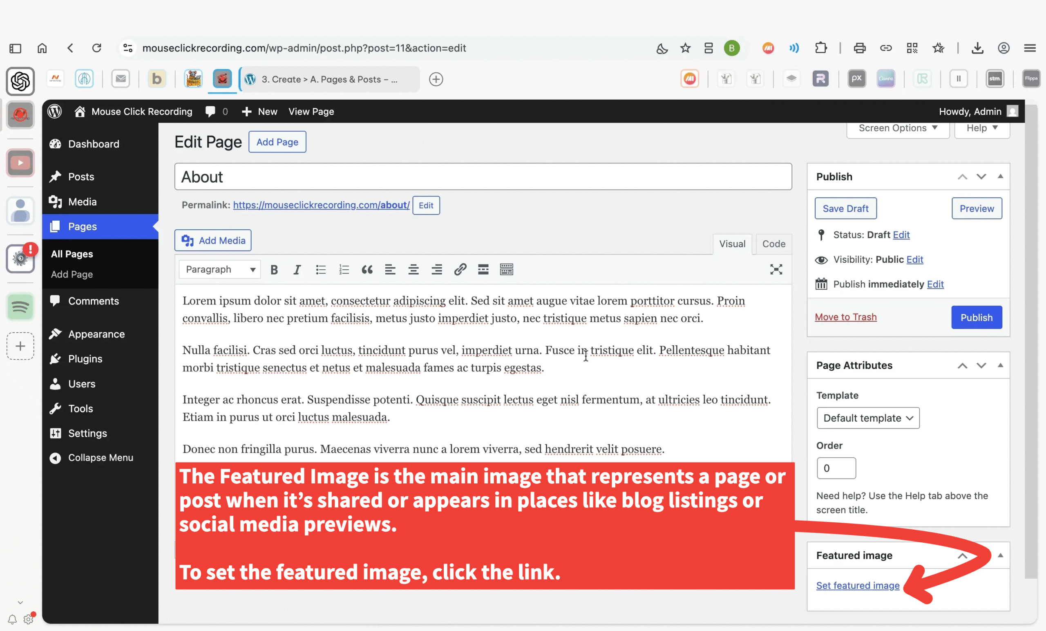Toggle bold formatting in editor toolbar
The image size is (1046, 631).
274,270
